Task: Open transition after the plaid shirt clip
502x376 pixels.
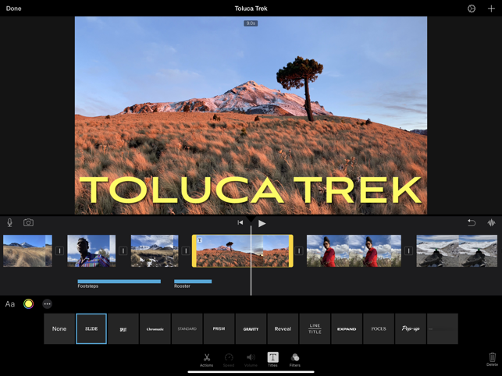Action: (x=123, y=251)
